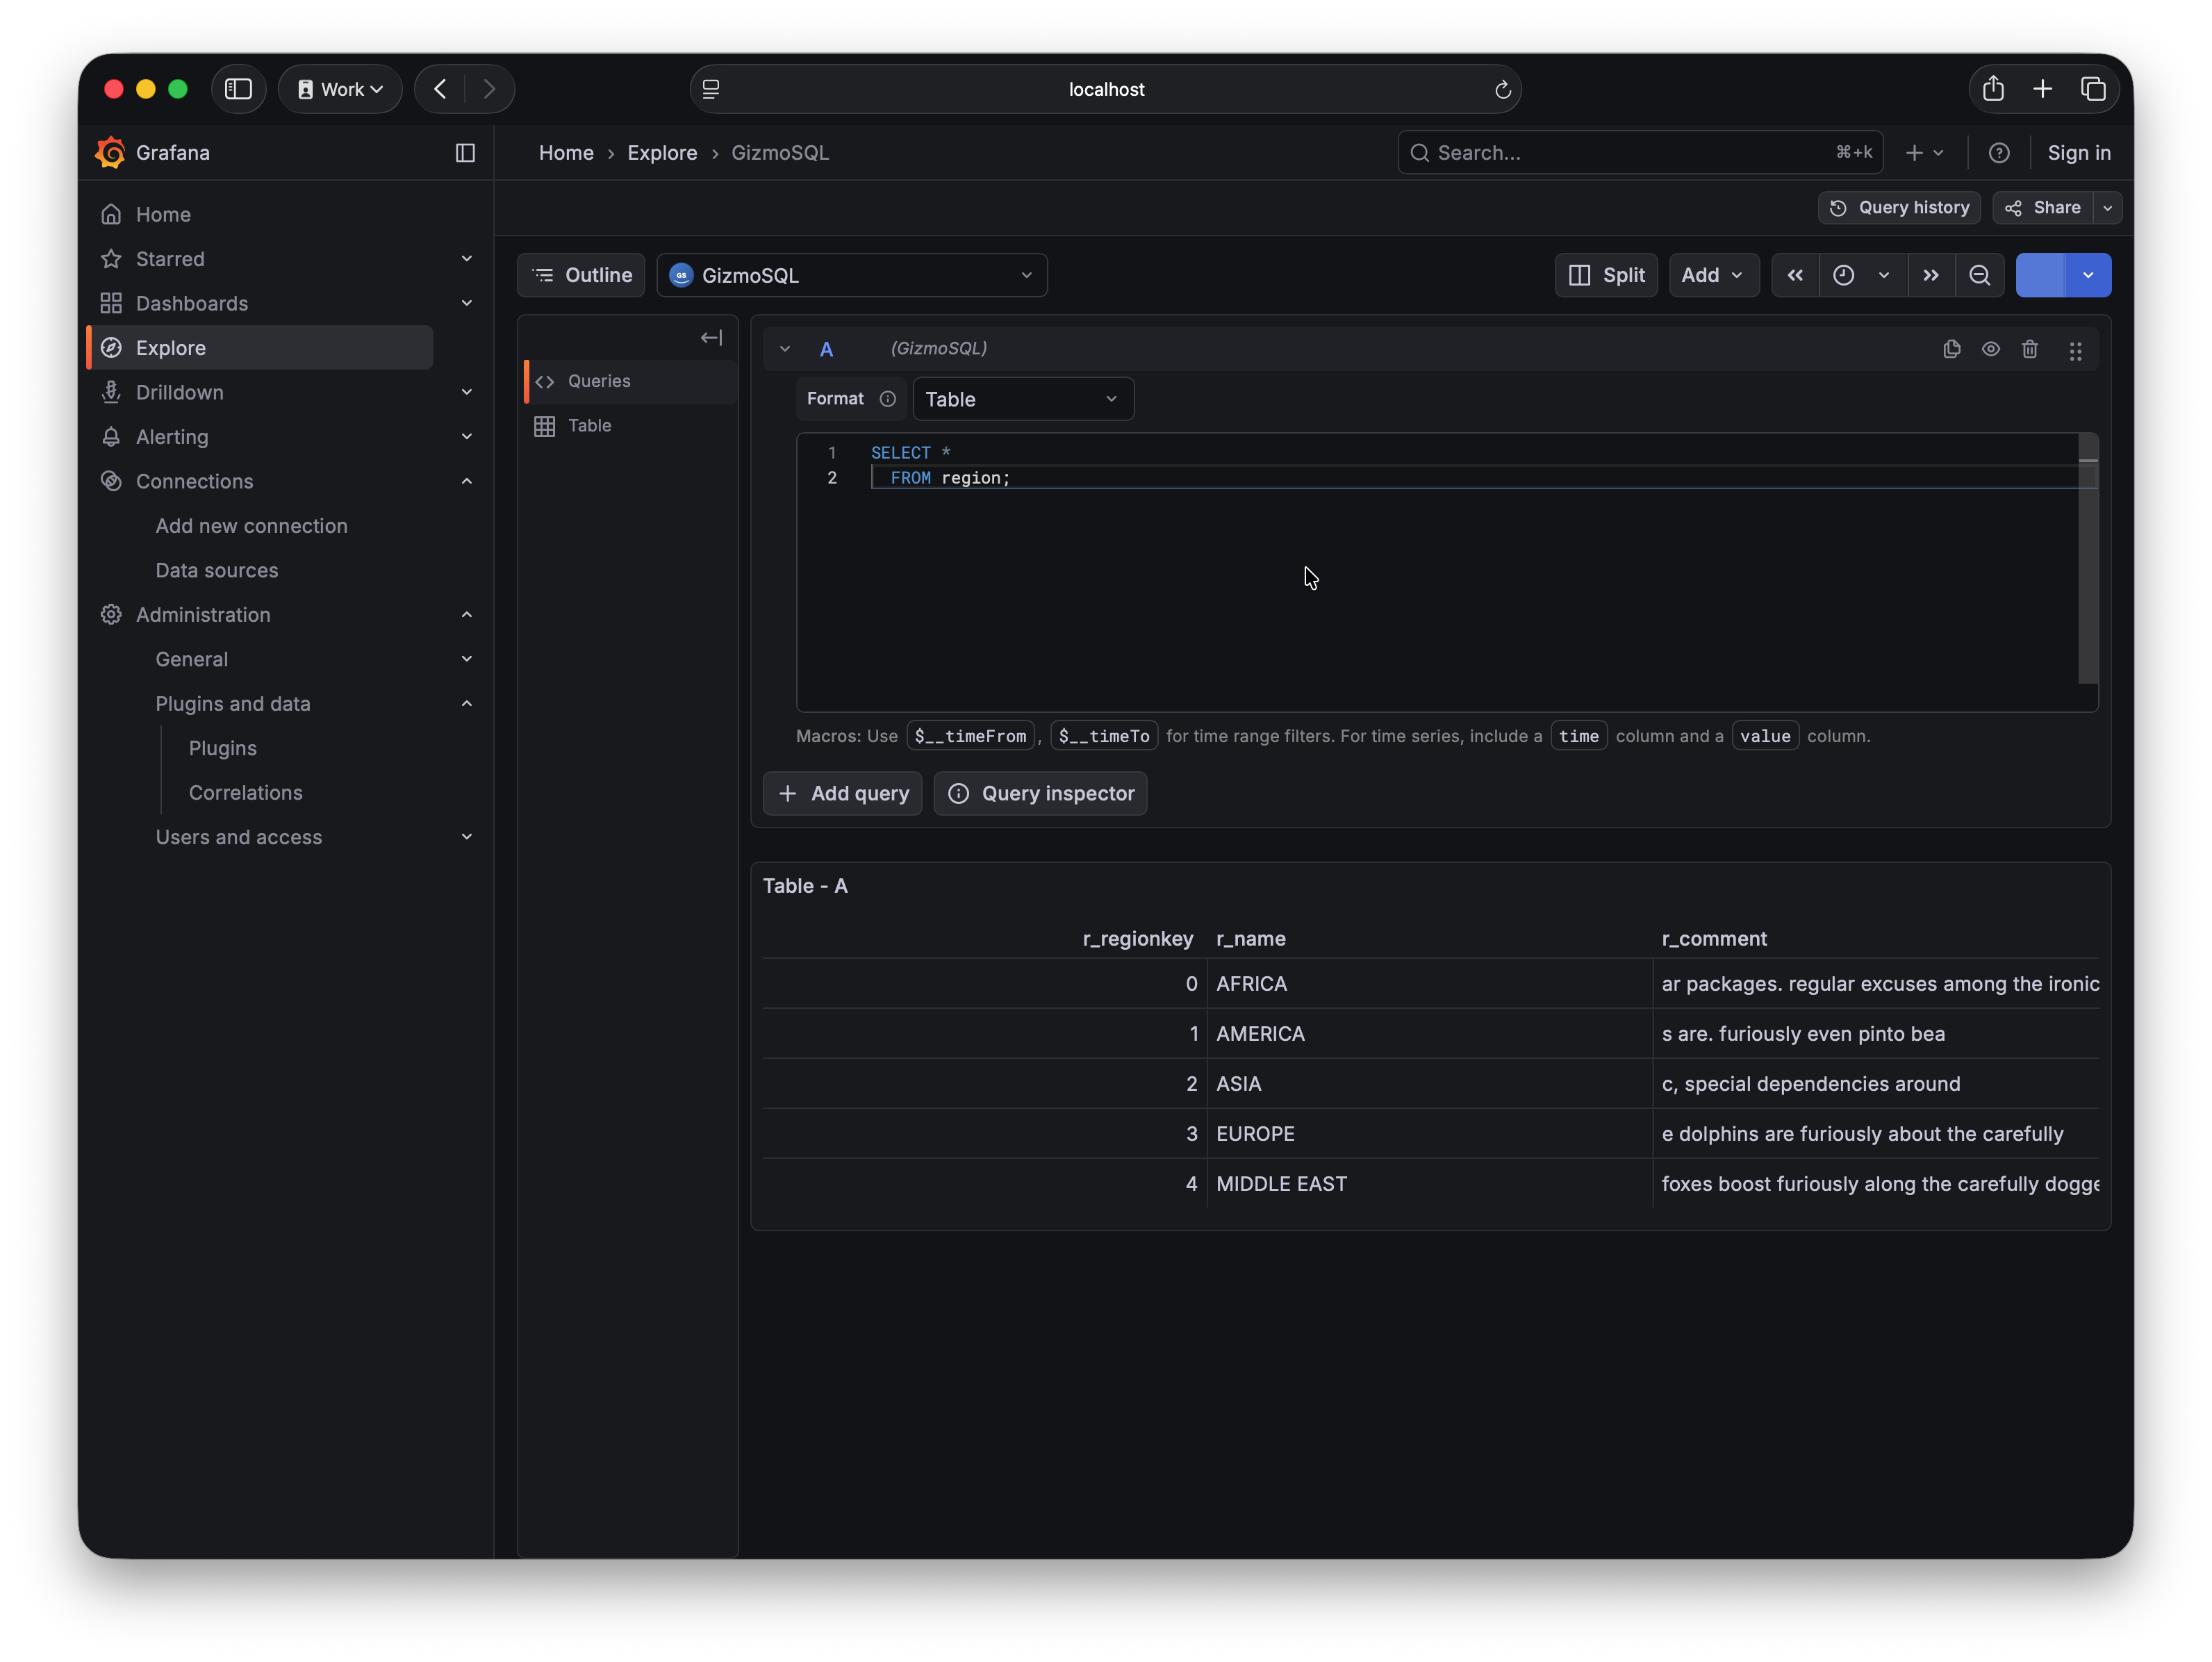
Task: Go forward in Safari history
Action: [x=489, y=89]
